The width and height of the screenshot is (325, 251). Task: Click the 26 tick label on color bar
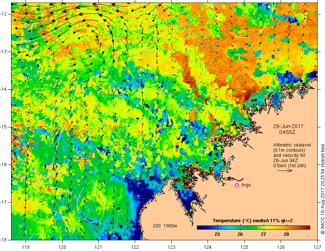click(x=240, y=234)
